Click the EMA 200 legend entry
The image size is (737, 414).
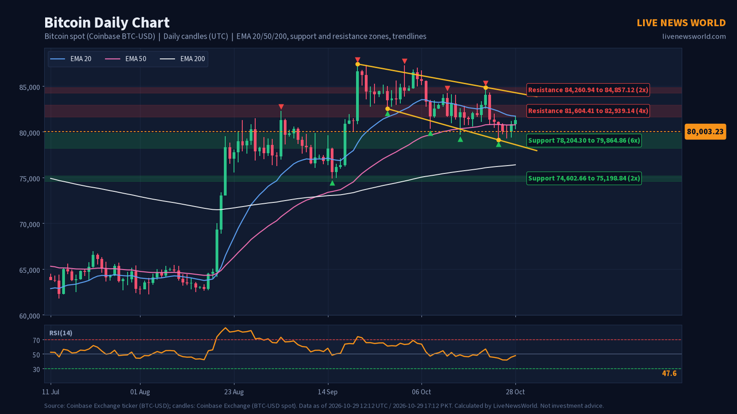[182, 59]
